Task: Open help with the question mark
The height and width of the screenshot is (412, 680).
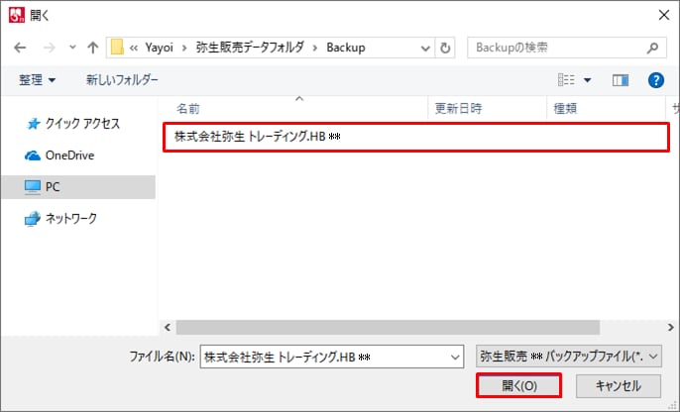Action: coord(656,80)
